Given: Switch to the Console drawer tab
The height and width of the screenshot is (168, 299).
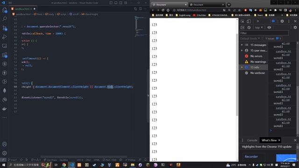Looking at the screenshot, I should [252, 140].
